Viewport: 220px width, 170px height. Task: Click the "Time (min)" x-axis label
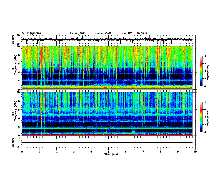pyautogui.click(x=111, y=154)
